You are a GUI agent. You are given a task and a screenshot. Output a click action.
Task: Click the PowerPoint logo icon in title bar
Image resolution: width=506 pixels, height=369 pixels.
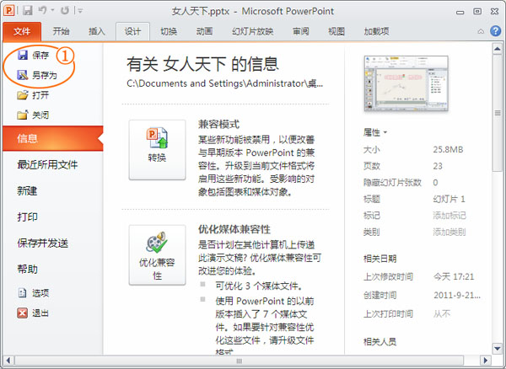[x=8, y=11]
